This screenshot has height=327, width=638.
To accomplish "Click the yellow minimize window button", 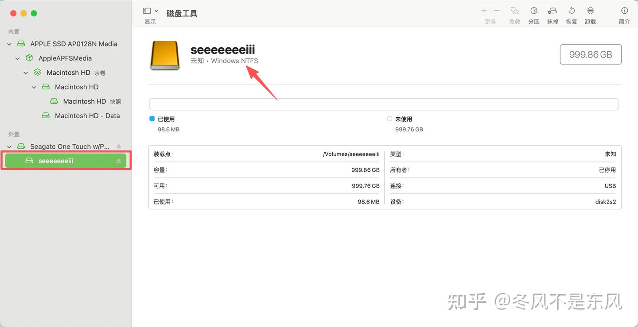I will coord(23,13).
